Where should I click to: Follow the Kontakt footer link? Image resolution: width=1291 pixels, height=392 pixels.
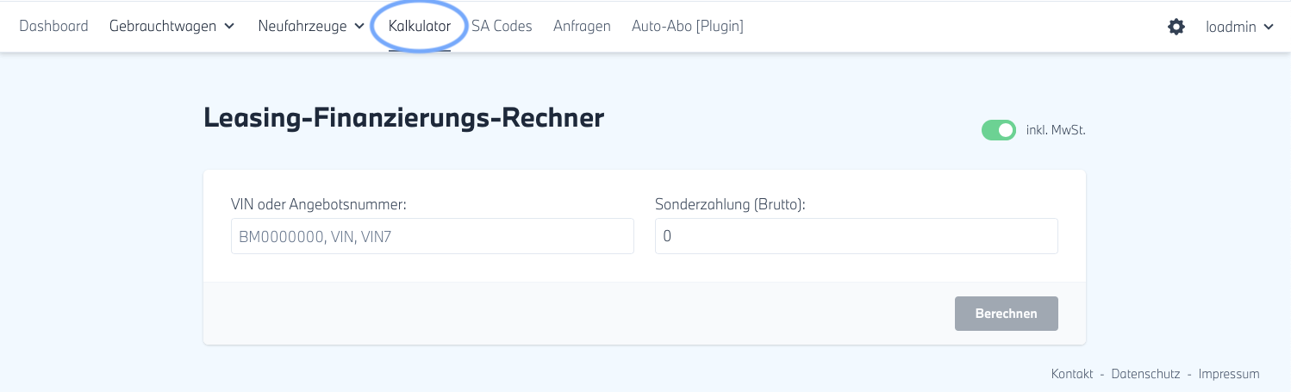pos(1072,374)
